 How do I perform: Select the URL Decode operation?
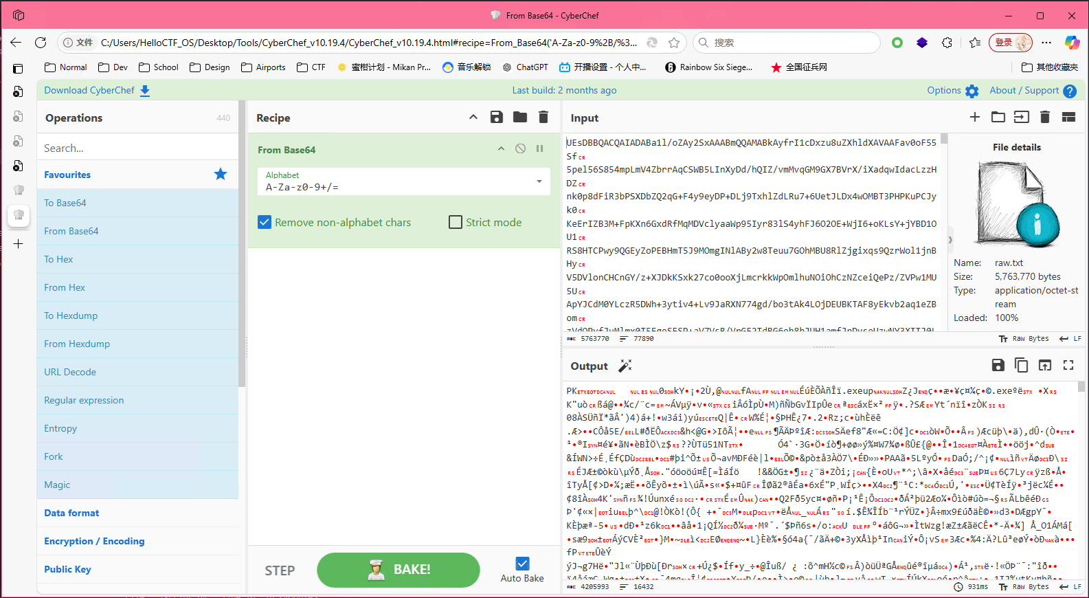pyautogui.click(x=137, y=372)
